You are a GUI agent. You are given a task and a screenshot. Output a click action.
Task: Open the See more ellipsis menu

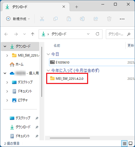(122, 19)
